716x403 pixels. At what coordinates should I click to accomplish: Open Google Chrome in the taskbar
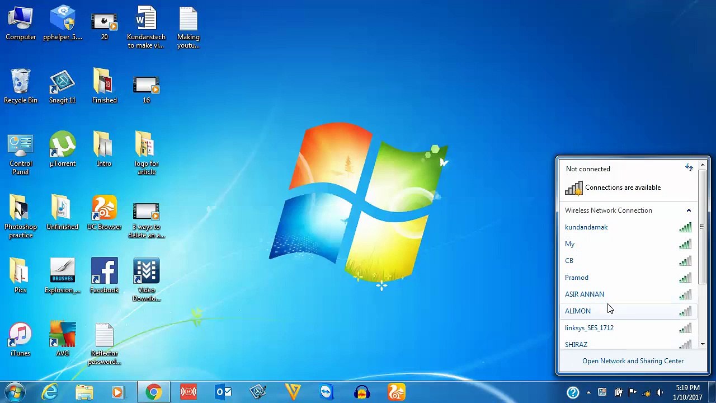[x=153, y=392]
